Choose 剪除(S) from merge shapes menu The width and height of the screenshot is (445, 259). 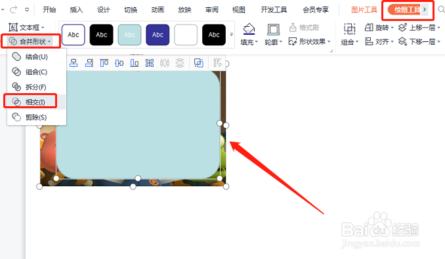pyautogui.click(x=36, y=117)
